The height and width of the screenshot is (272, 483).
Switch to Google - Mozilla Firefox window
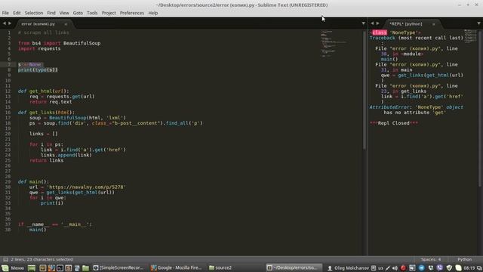coord(177,267)
